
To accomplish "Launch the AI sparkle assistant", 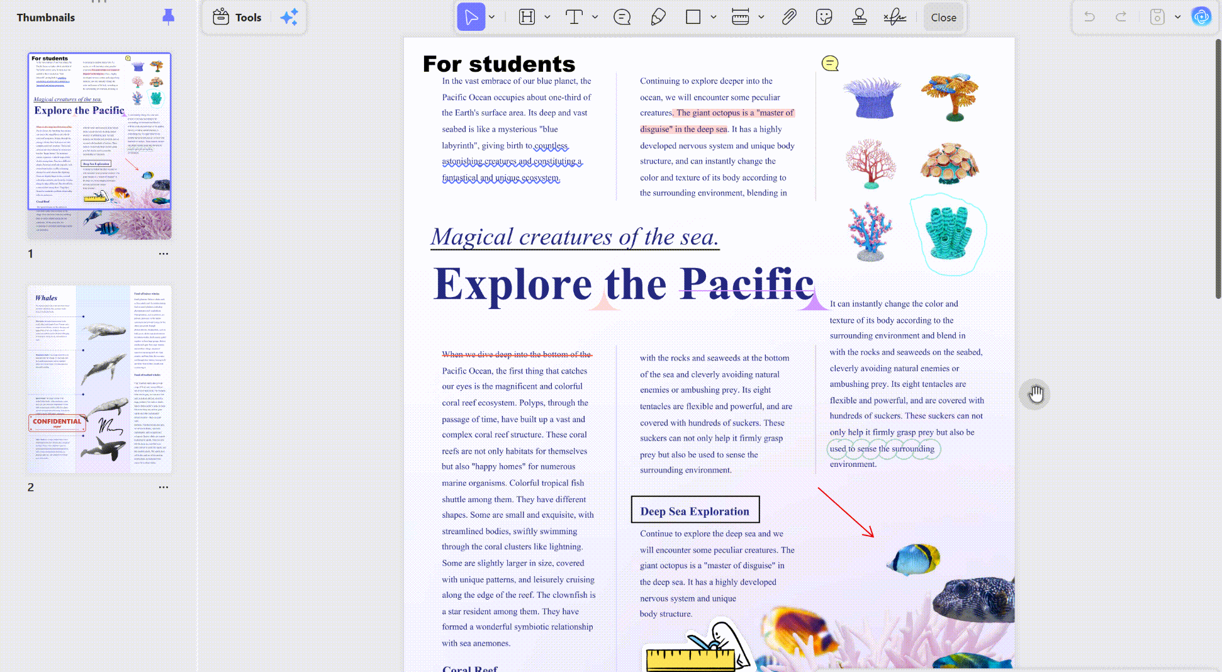I will 289,17.
